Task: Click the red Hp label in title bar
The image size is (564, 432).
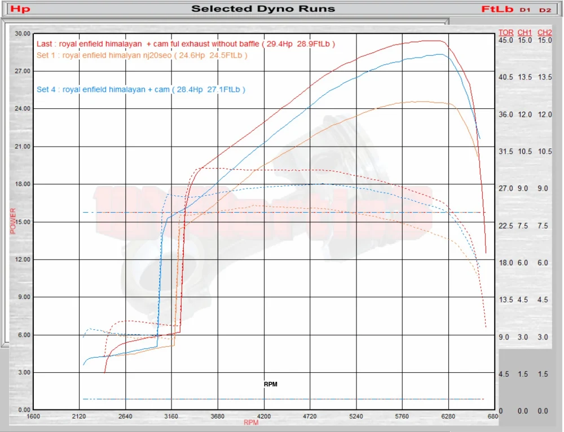Action: click(x=20, y=8)
